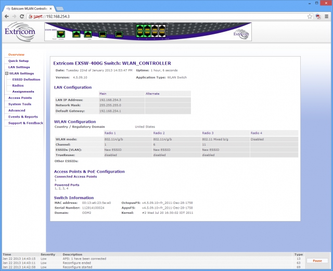
Task: Click the top-right white WLAN port
Action: click(162, 28)
